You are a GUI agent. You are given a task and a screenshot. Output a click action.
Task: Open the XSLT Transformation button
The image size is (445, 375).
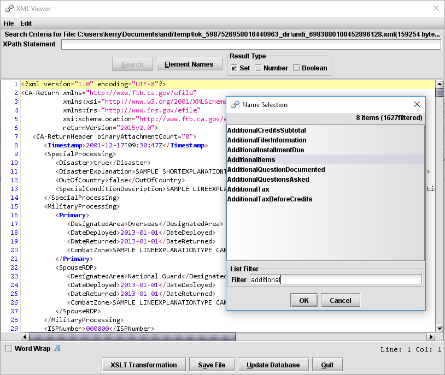pos(144,365)
